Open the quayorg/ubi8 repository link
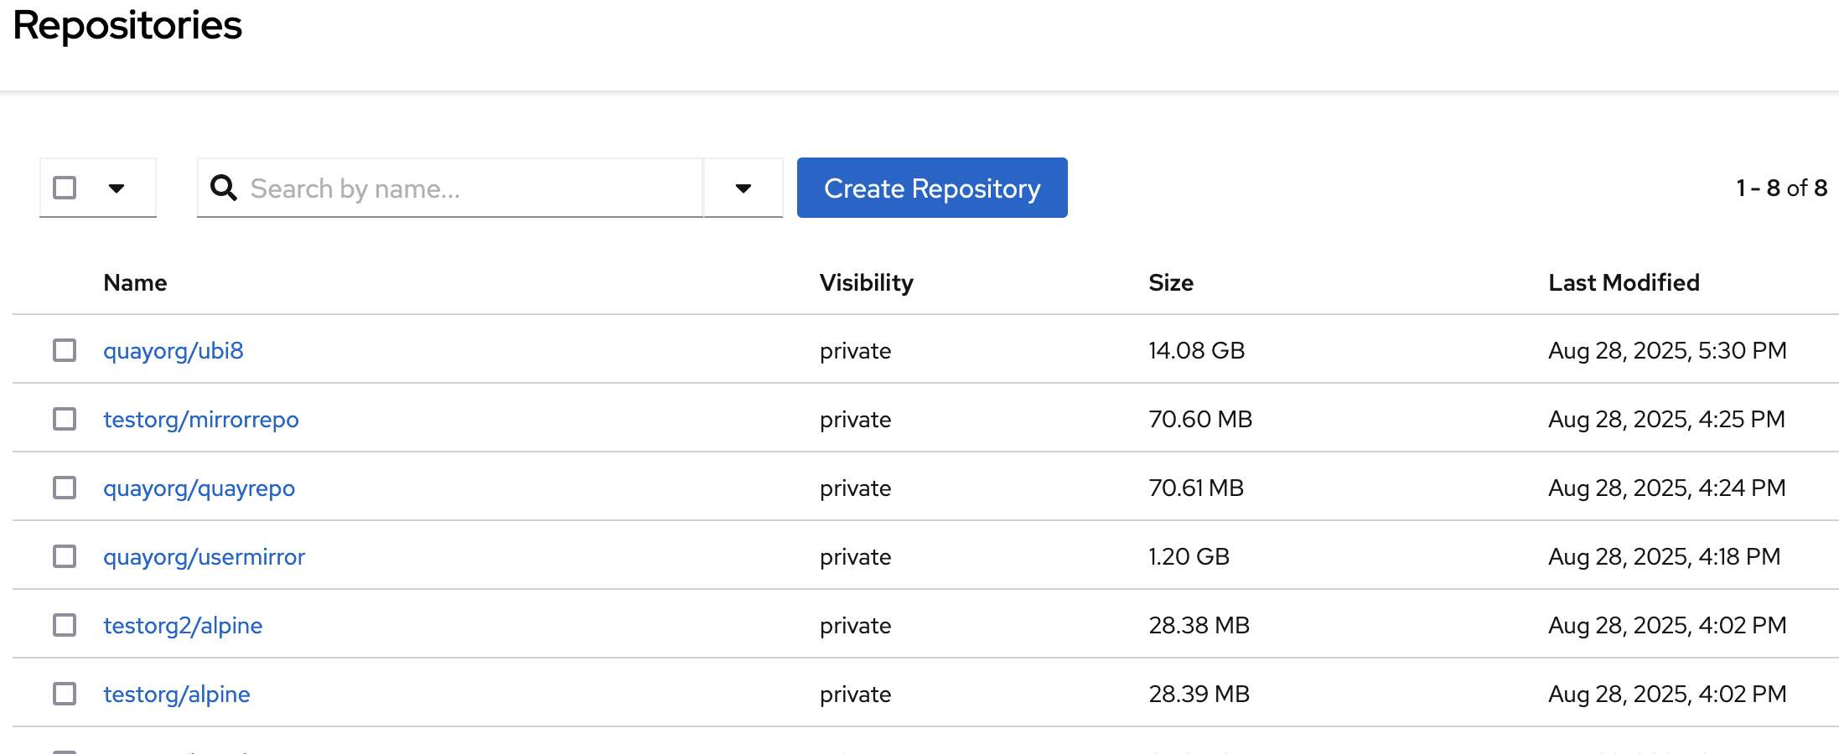 click(x=174, y=350)
